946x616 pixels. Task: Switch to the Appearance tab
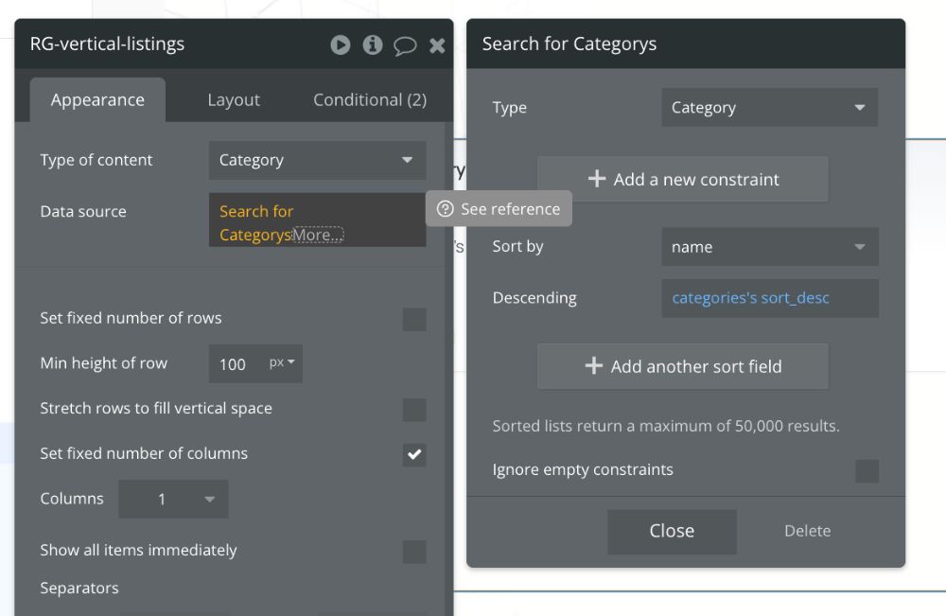point(97,99)
